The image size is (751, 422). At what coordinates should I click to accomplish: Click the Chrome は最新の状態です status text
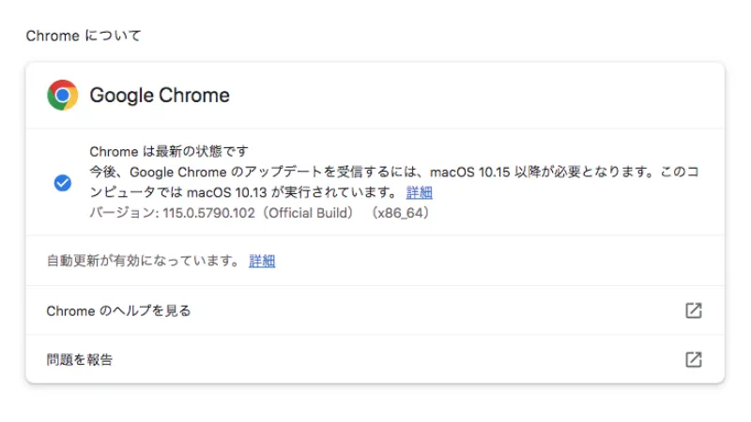(x=169, y=151)
